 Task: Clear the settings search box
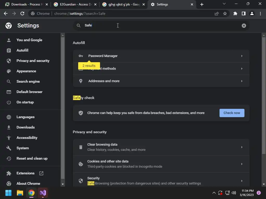244,26
